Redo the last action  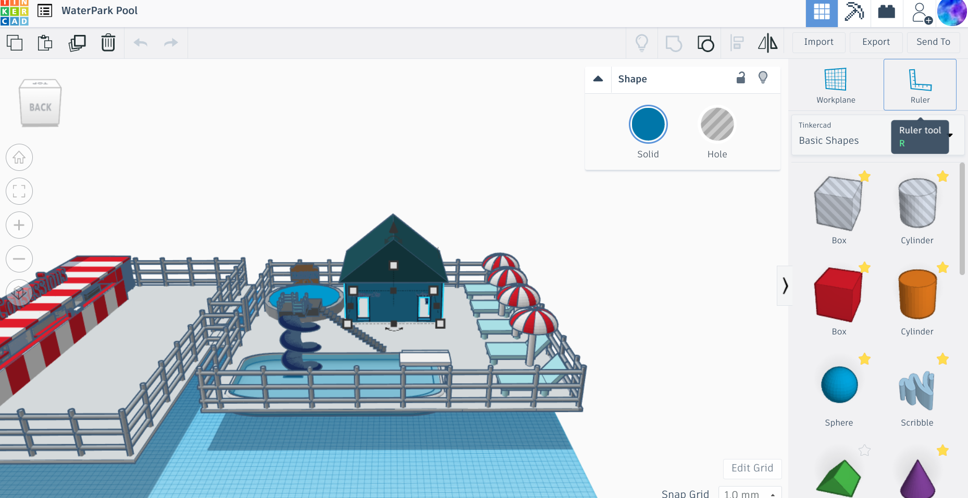[171, 43]
